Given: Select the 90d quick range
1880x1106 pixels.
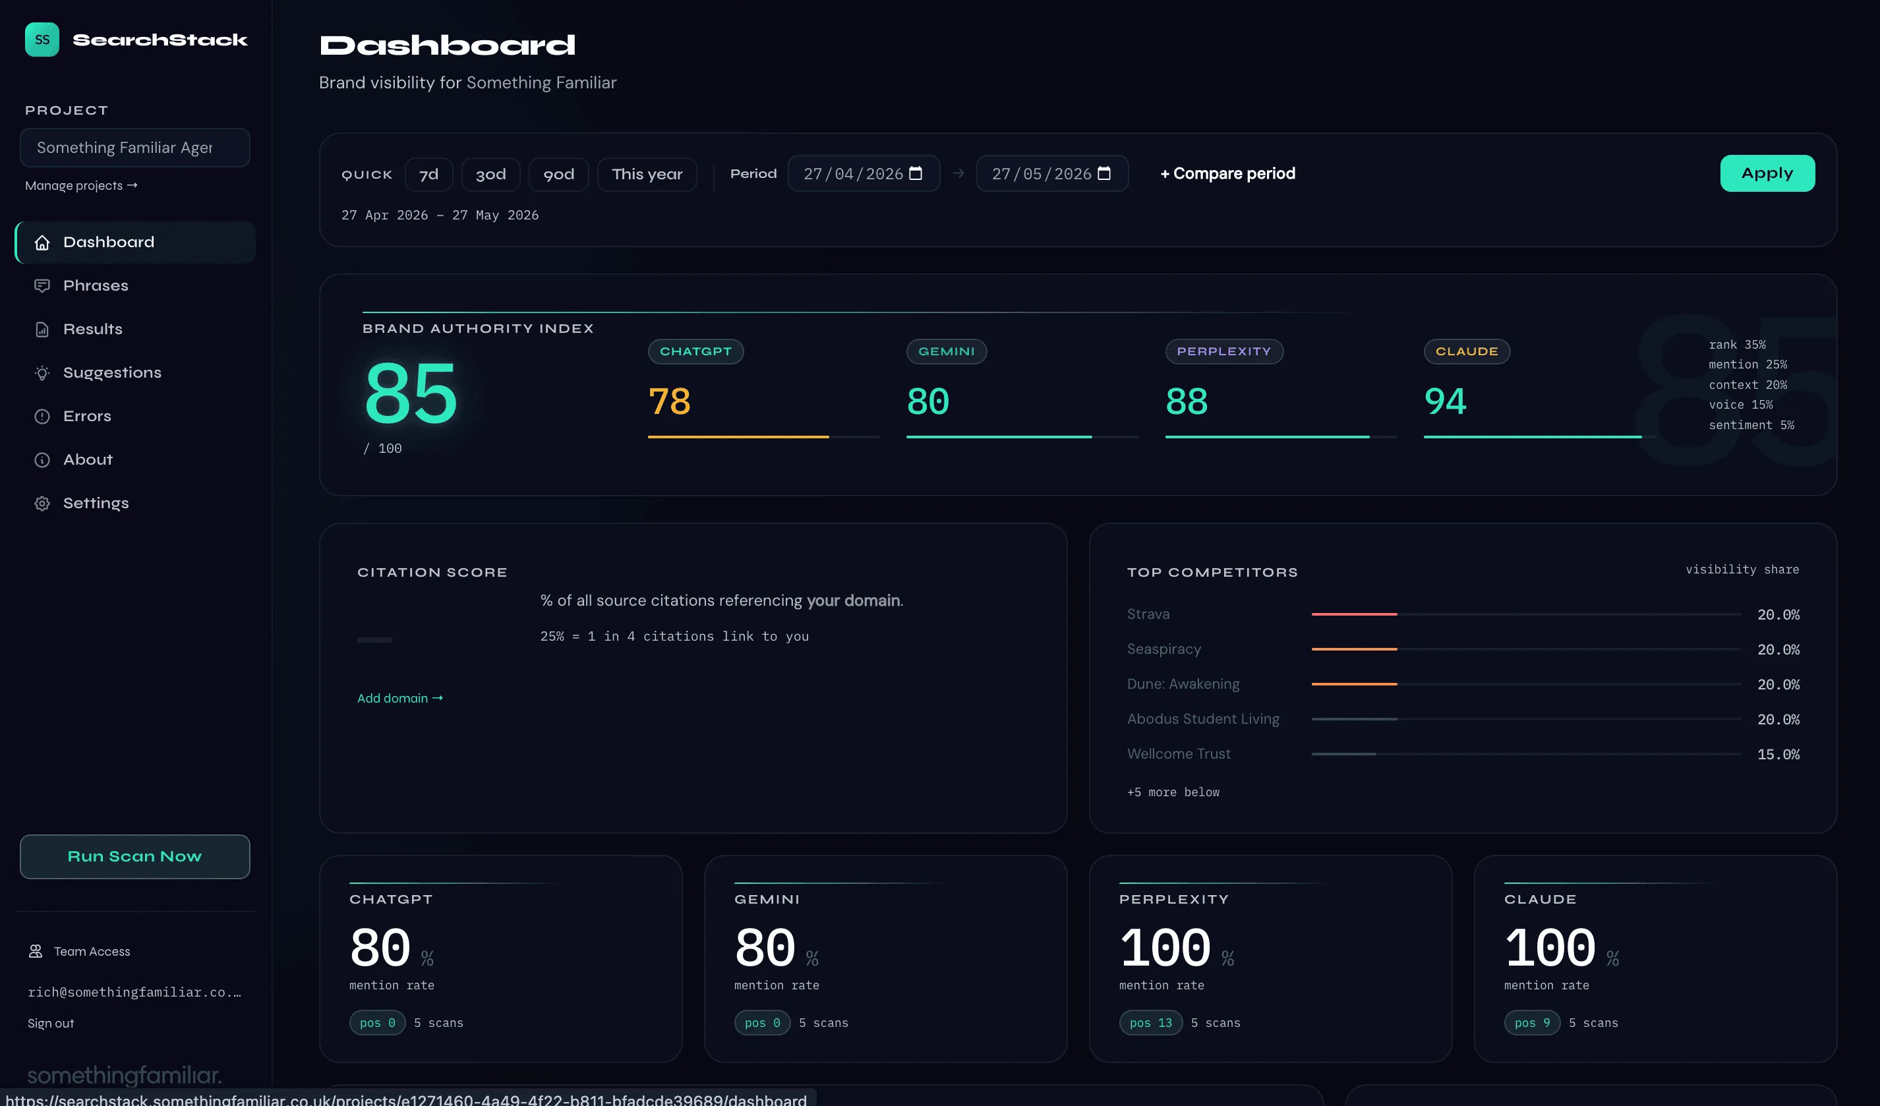Looking at the screenshot, I should (559, 175).
